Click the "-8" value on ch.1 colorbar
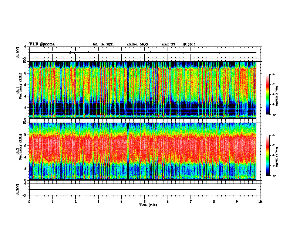 coord(273,95)
